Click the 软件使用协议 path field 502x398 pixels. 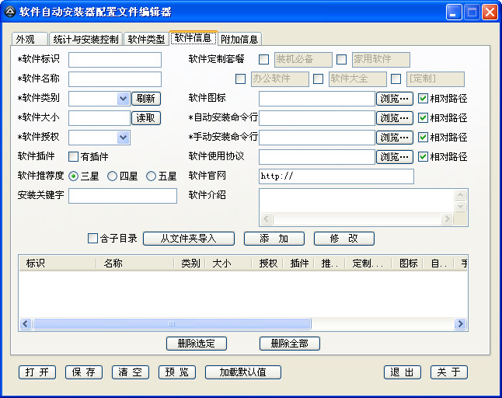(x=317, y=157)
